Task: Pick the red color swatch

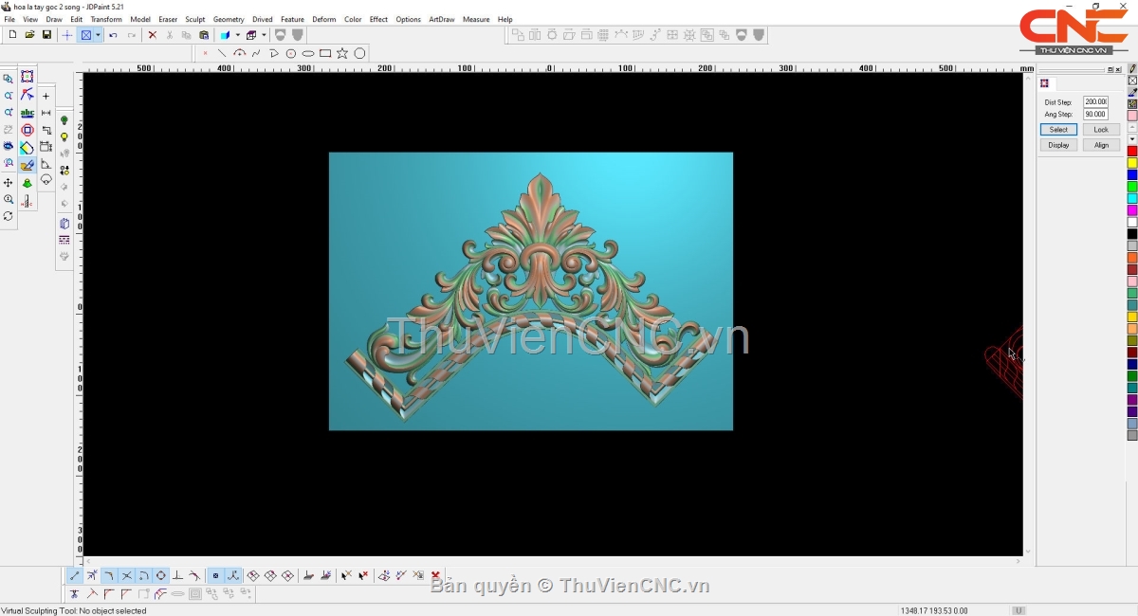Action: click(x=1131, y=152)
